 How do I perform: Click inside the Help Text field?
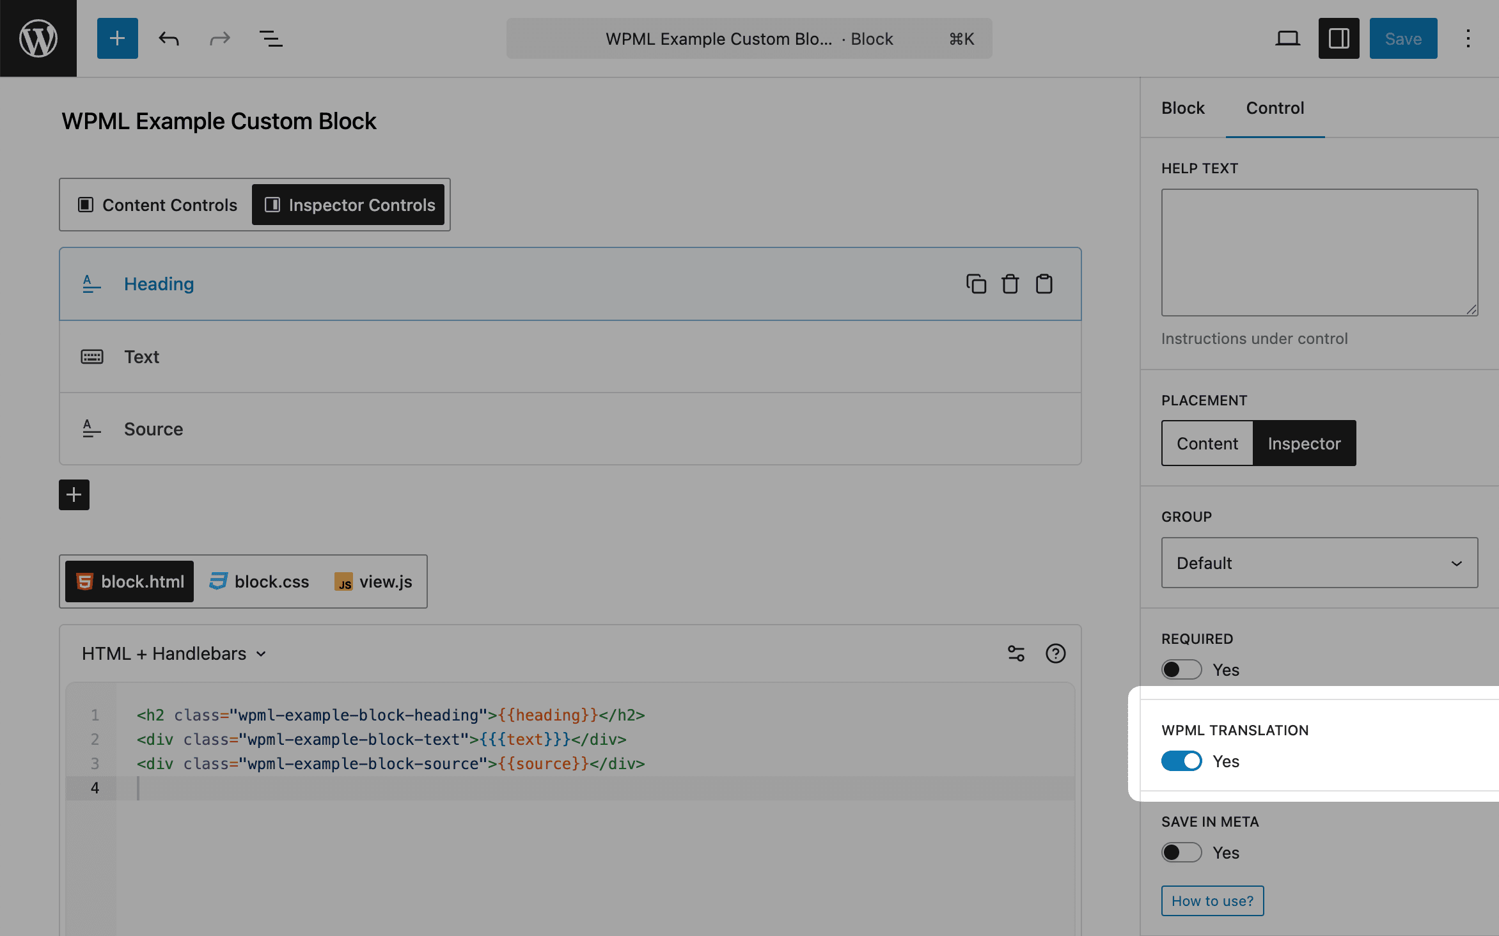1319,251
